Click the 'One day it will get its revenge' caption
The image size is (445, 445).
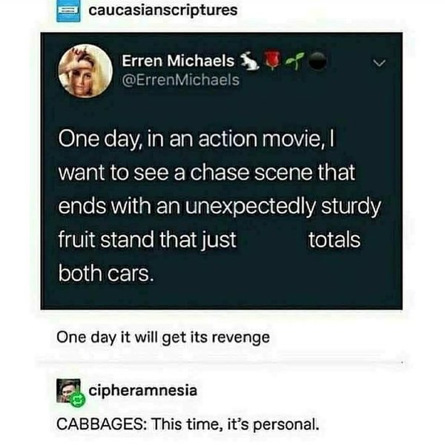pos(163,337)
